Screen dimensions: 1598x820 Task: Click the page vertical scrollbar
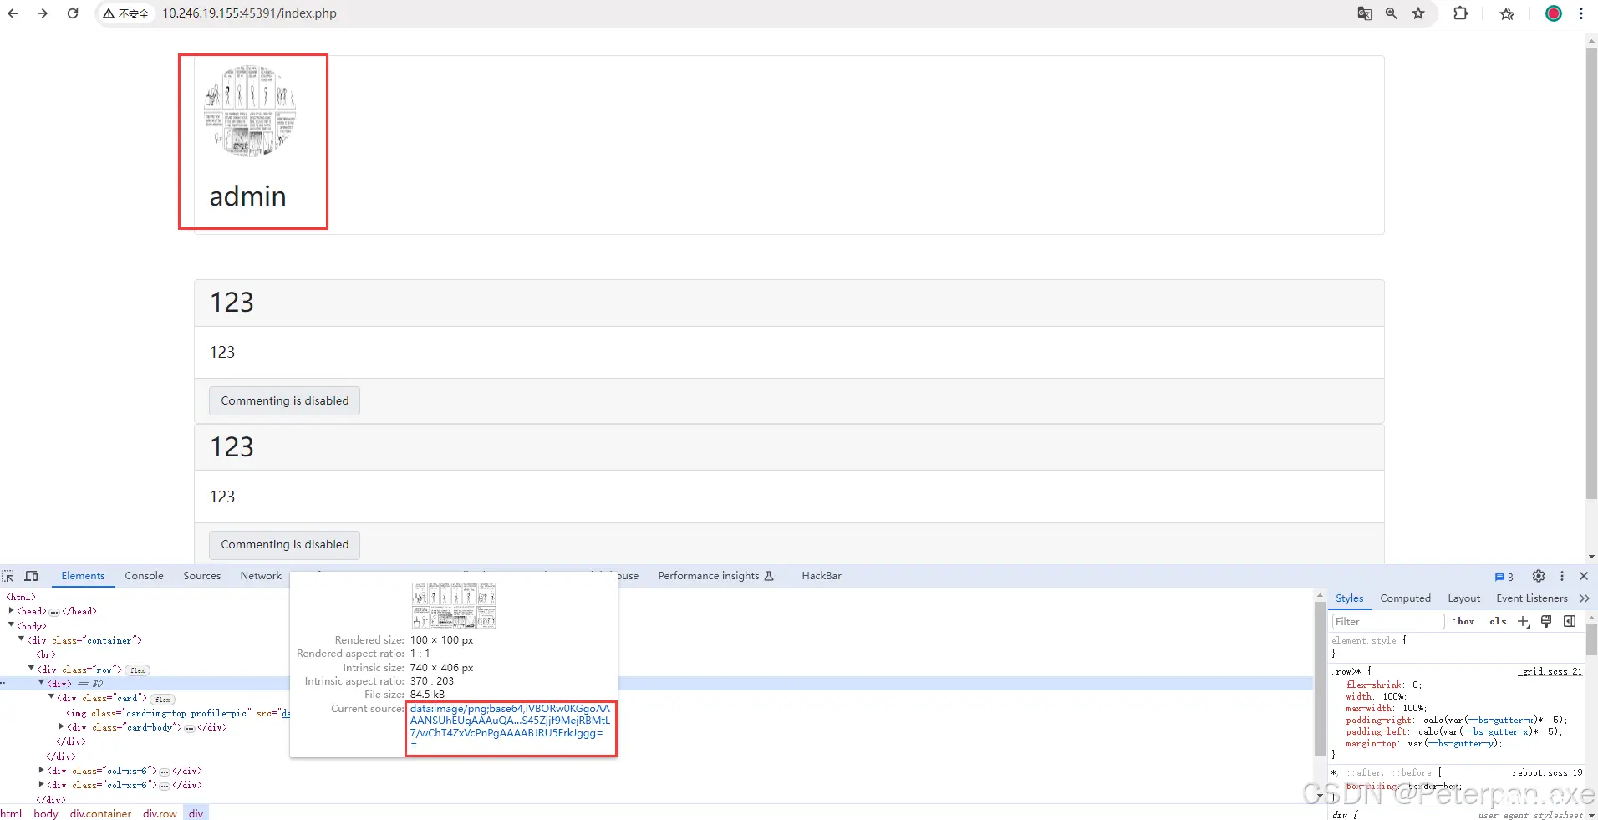(x=1591, y=273)
